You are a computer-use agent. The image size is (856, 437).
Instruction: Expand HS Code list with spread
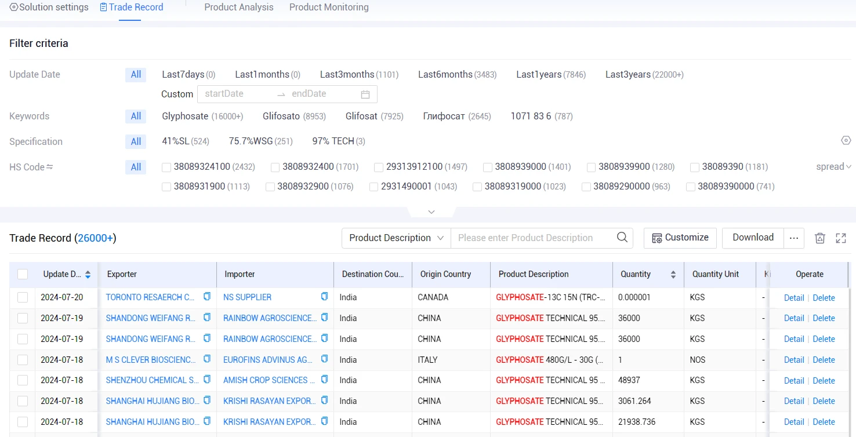click(x=834, y=167)
